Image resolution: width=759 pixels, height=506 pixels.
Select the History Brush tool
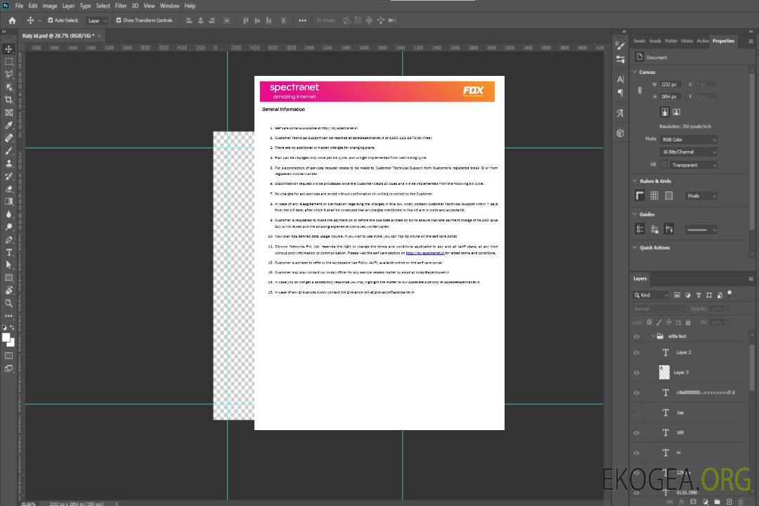click(x=8, y=176)
